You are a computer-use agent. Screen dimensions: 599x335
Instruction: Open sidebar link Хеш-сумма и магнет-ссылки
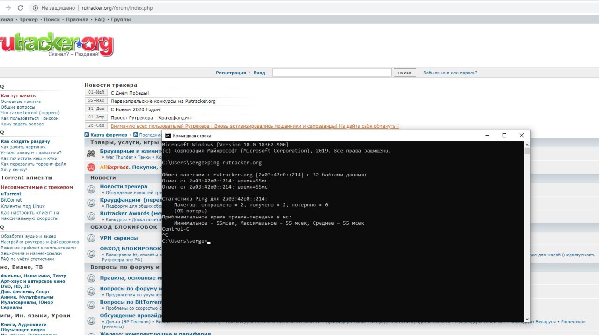pyautogui.click(x=31, y=253)
